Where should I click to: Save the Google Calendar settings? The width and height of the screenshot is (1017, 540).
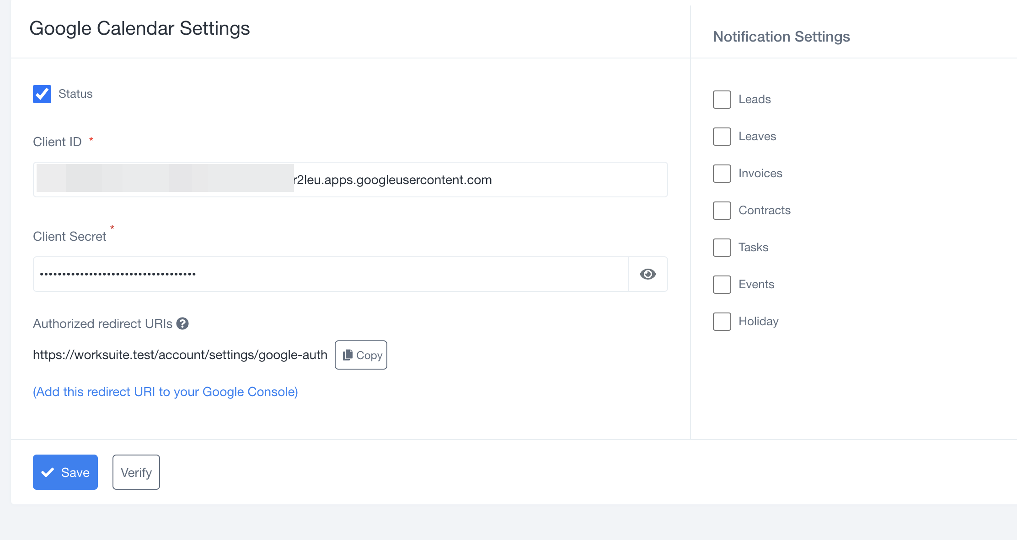click(x=65, y=472)
